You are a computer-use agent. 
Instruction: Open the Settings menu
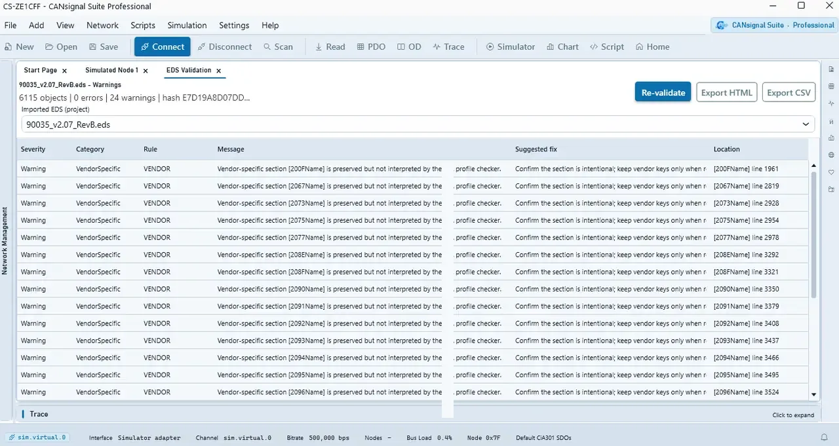(x=234, y=26)
